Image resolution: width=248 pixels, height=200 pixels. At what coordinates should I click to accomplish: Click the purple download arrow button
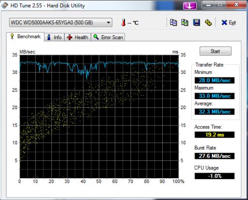point(190,6)
